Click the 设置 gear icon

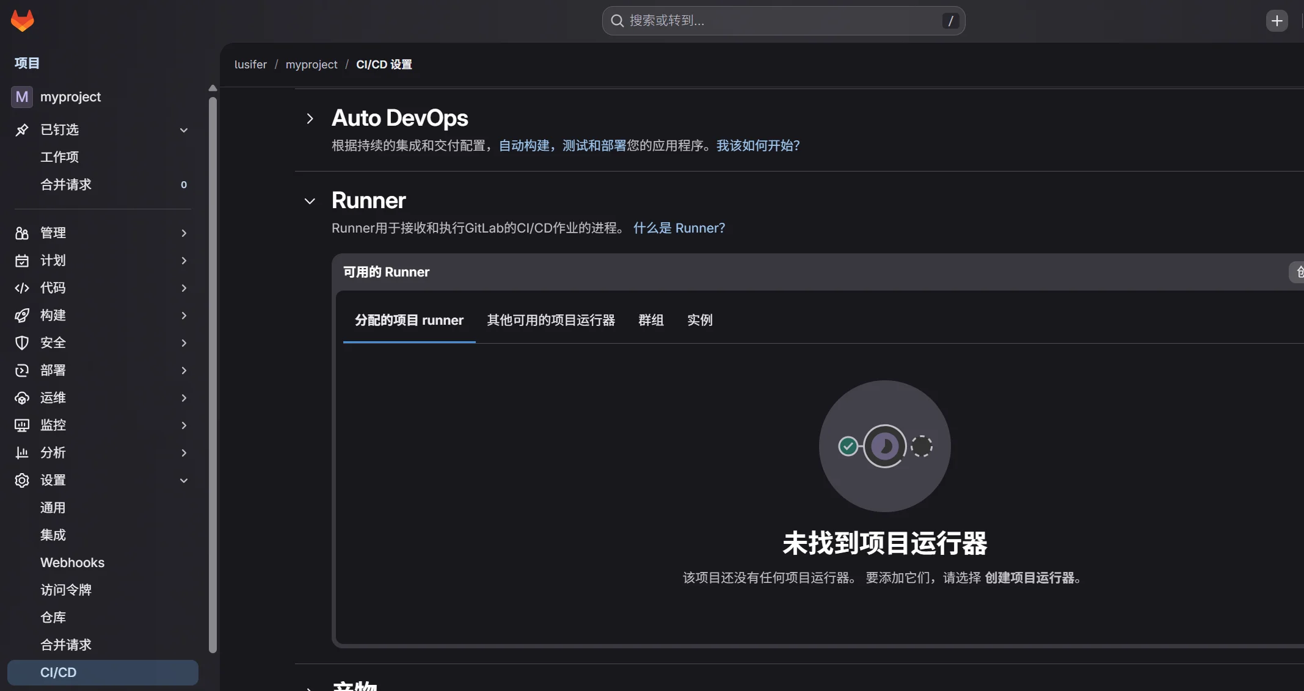(22, 480)
